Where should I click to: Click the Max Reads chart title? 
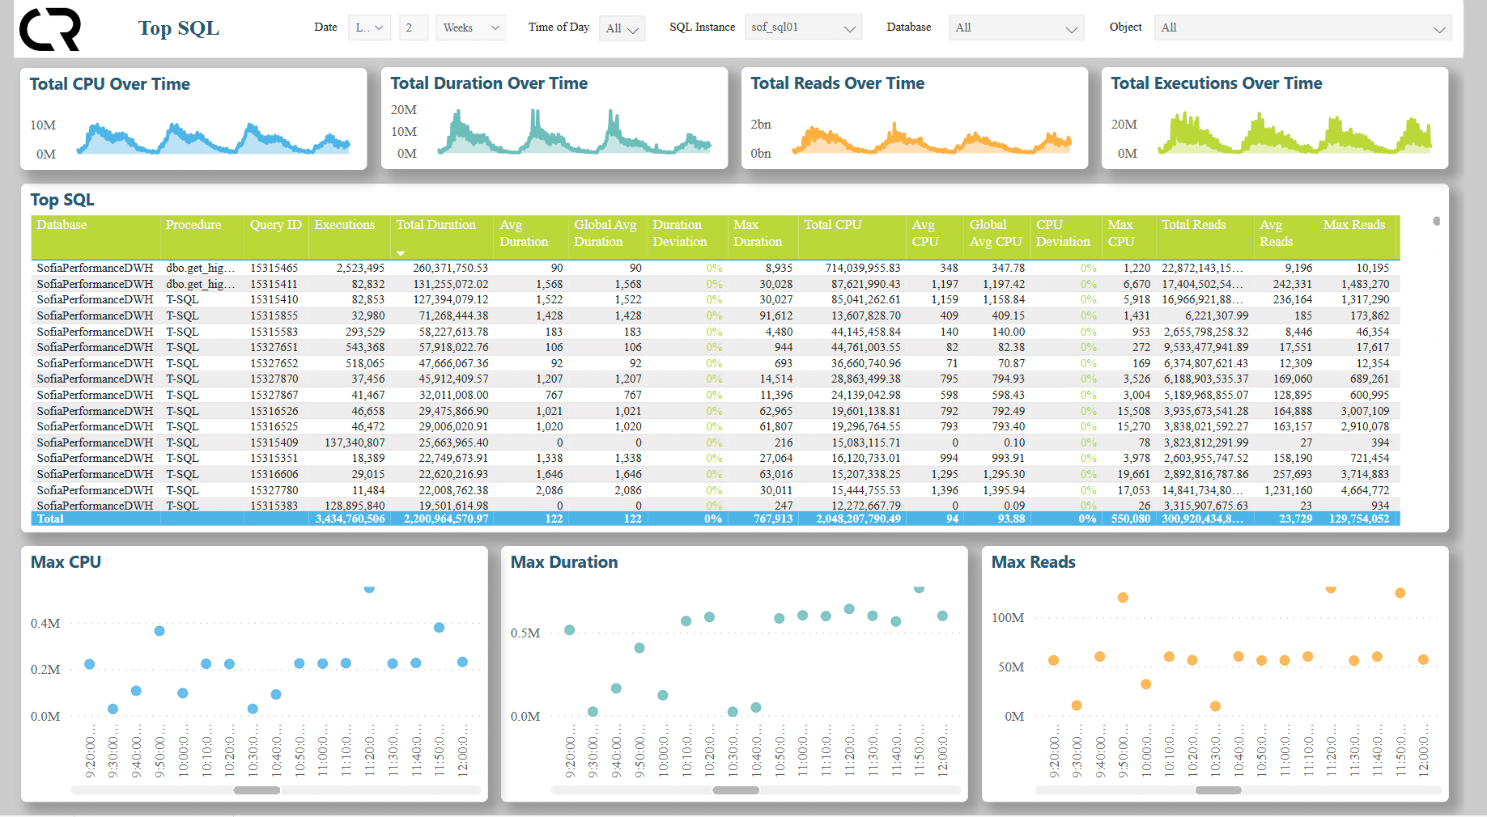(1034, 562)
